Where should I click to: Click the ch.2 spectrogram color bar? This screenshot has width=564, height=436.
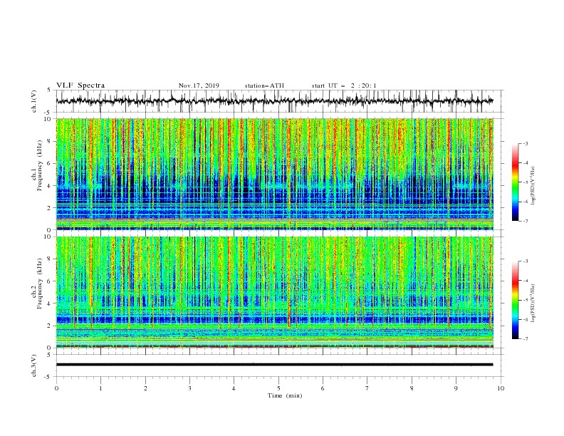[515, 300]
